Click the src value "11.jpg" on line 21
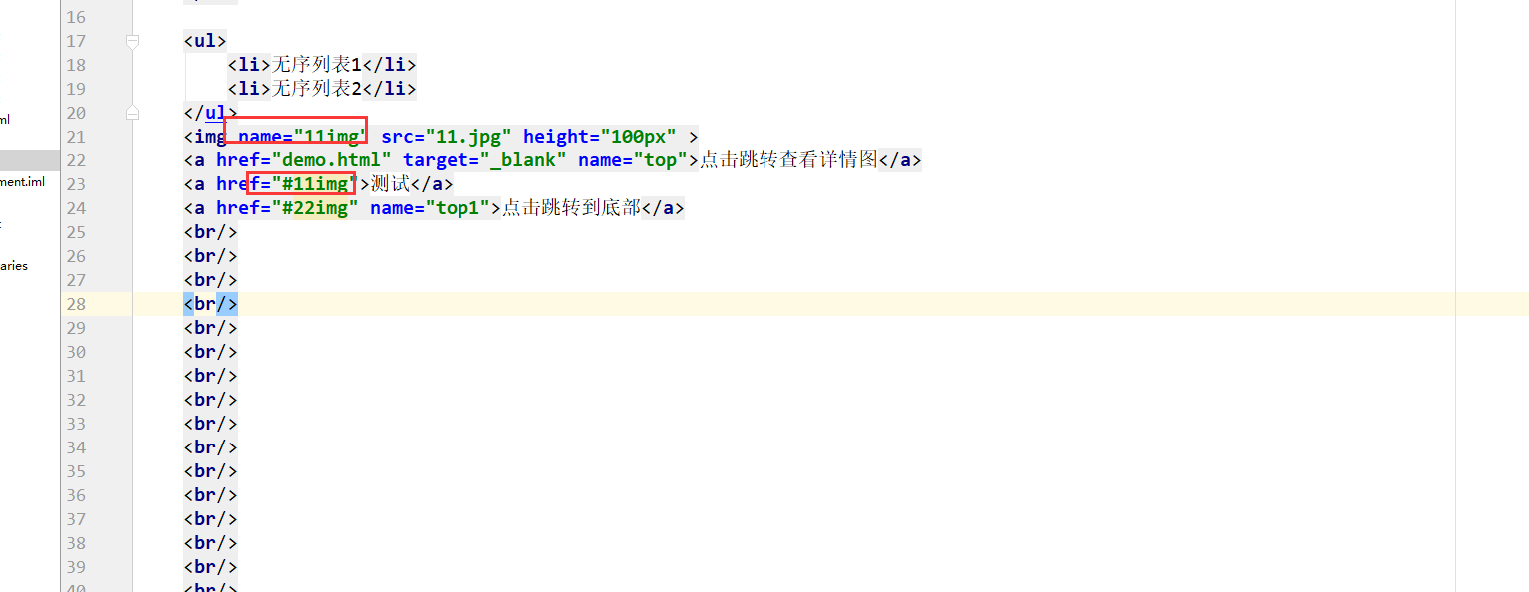 pos(468,137)
